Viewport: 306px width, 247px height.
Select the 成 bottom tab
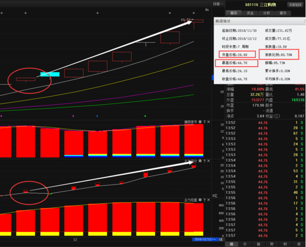click(x=299, y=244)
